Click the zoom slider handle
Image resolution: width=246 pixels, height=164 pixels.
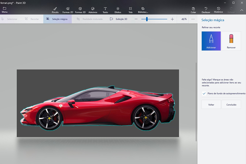click(147, 19)
